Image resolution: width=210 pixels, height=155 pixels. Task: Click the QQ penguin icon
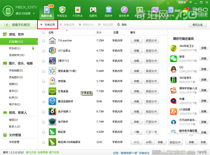click(174, 69)
